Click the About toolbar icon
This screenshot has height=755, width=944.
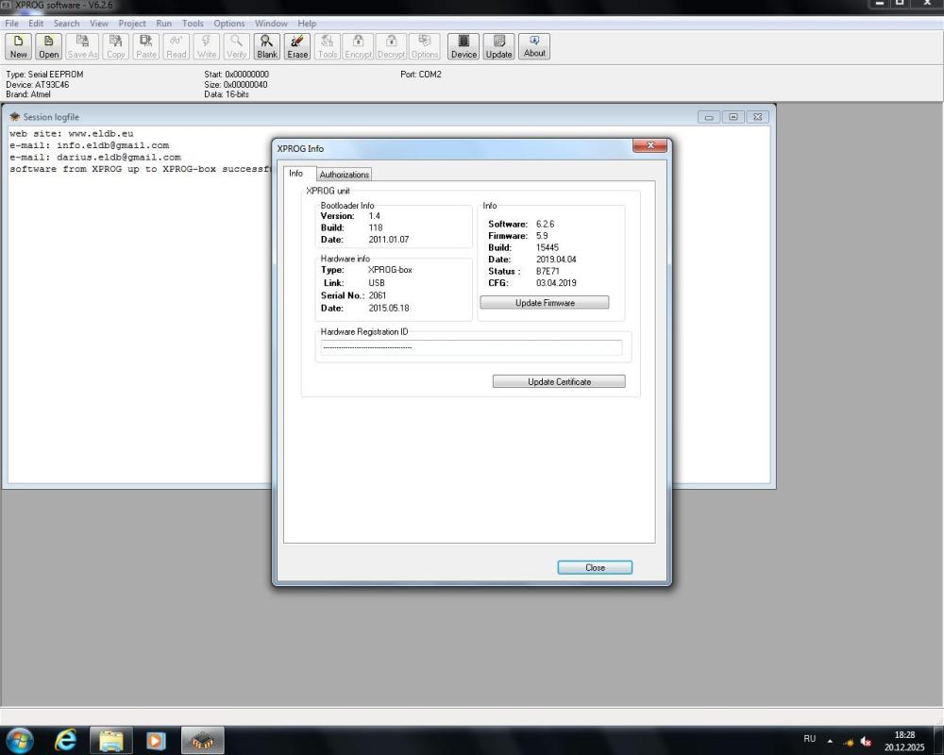(x=534, y=46)
